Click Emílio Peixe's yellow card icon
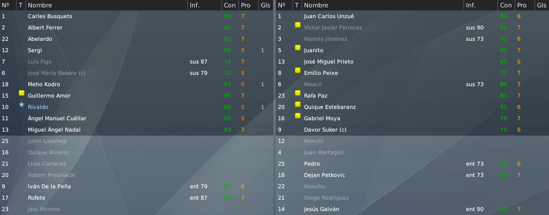Viewport: 549px width, 215px height. [298, 70]
